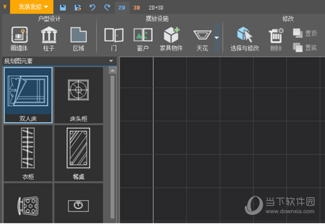Viewport: 325px width, 224px height.
Task: Open the 我装我修 orange menu button
Action: tap(32, 7)
